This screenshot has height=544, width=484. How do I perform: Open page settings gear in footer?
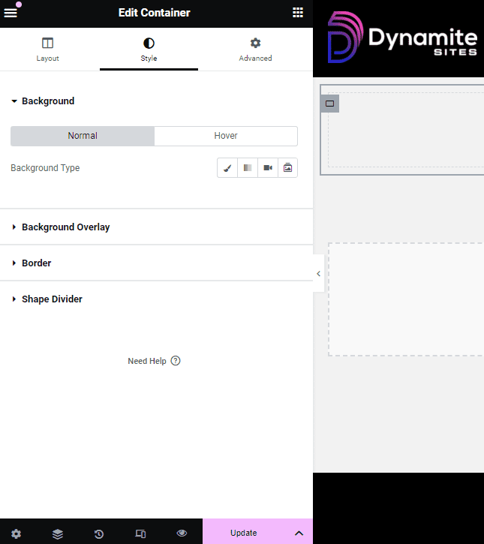coord(16,533)
